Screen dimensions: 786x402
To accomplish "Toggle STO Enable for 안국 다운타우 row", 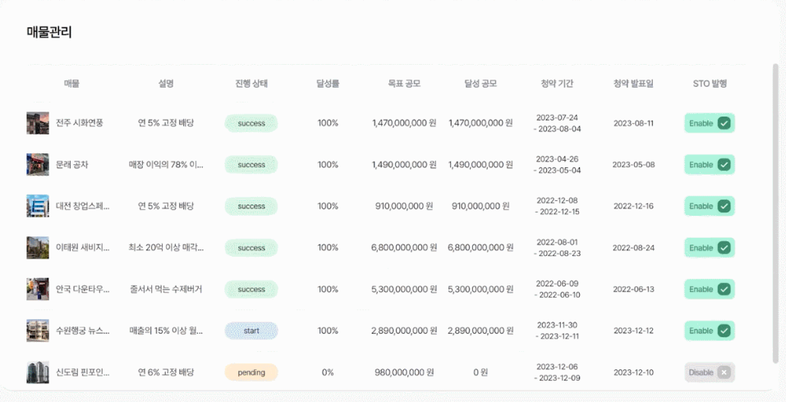I will [710, 290].
